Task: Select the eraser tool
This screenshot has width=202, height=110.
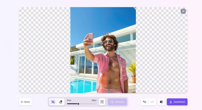Action: (61, 102)
